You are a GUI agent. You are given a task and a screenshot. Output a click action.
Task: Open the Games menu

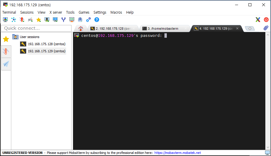[84, 12]
